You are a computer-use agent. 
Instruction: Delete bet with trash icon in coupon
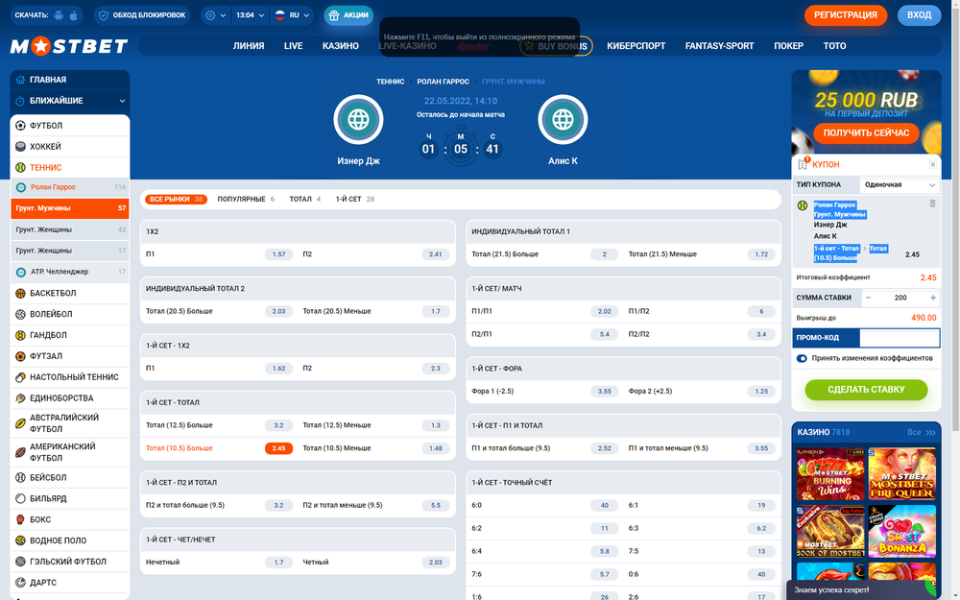[x=932, y=204]
